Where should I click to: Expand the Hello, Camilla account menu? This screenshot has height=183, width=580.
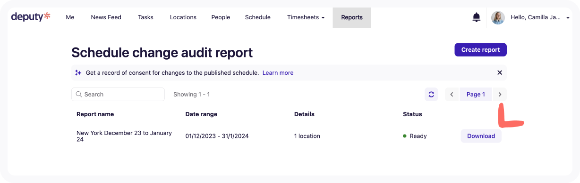coord(540,17)
